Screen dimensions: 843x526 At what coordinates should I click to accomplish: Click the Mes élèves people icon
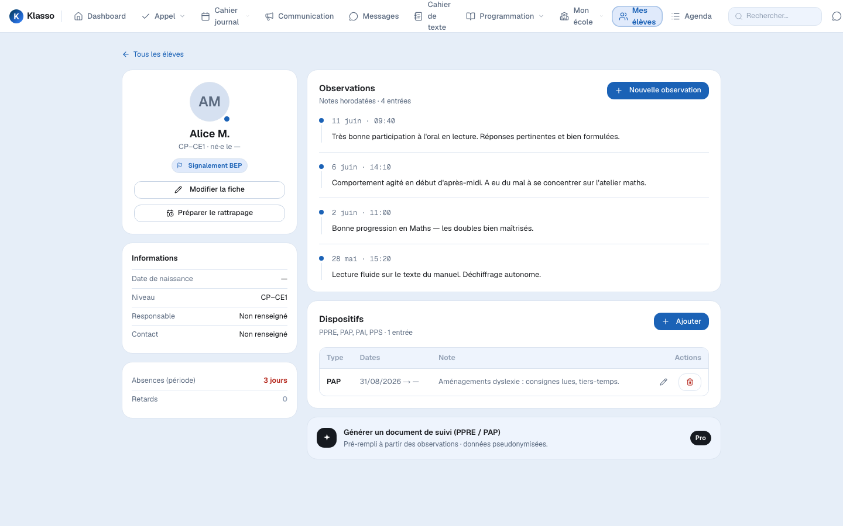click(623, 16)
